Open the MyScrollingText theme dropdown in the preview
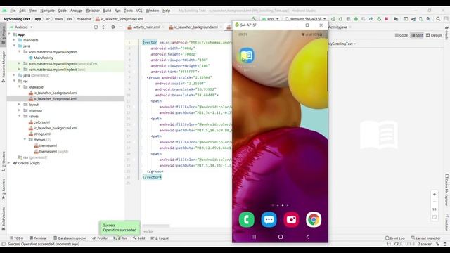This screenshot has height=253, width=450. point(342,44)
